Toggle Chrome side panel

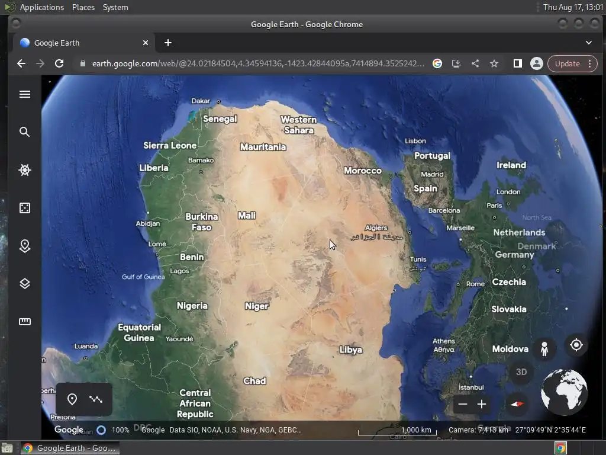pyautogui.click(x=517, y=63)
